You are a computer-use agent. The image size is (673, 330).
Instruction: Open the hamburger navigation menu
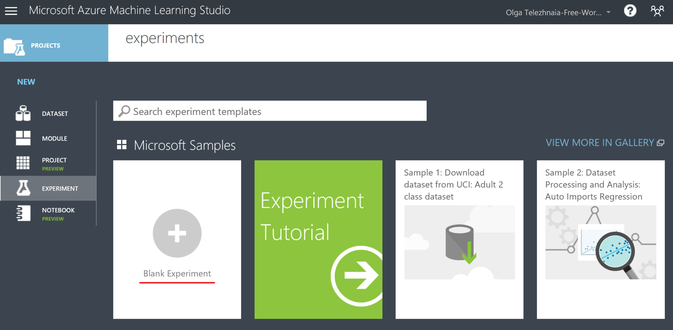pyautogui.click(x=11, y=11)
